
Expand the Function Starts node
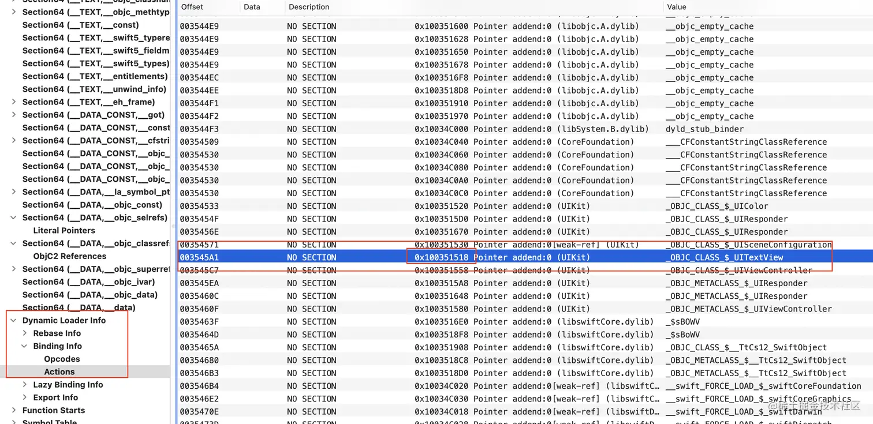[x=13, y=410]
